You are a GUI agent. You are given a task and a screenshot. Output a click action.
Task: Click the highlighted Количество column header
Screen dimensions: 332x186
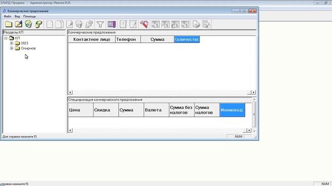click(187, 39)
